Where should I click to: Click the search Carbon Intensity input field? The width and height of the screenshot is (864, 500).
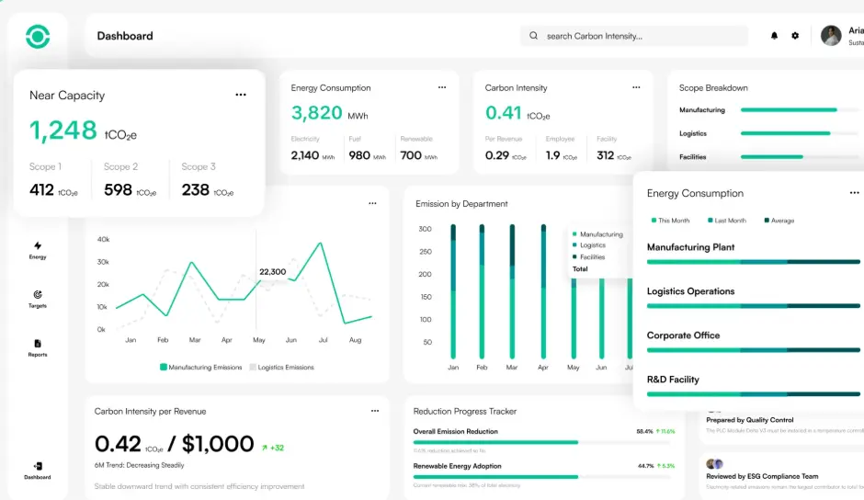(x=634, y=36)
